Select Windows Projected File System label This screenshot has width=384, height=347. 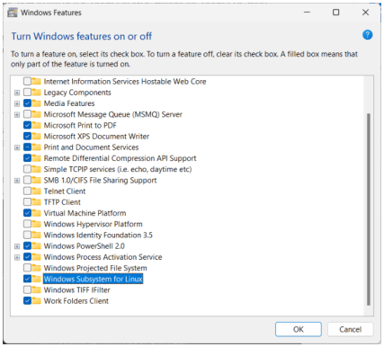pos(95,268)
